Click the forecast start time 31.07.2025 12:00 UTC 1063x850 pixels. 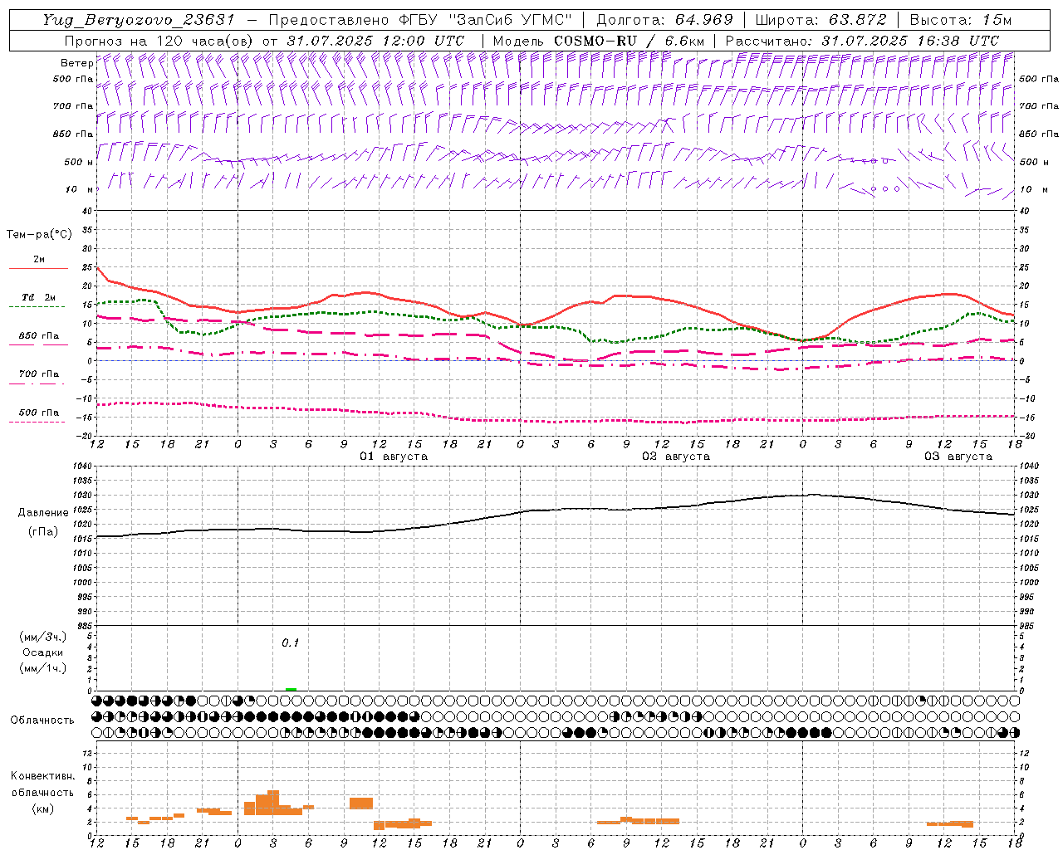(375, 41)
